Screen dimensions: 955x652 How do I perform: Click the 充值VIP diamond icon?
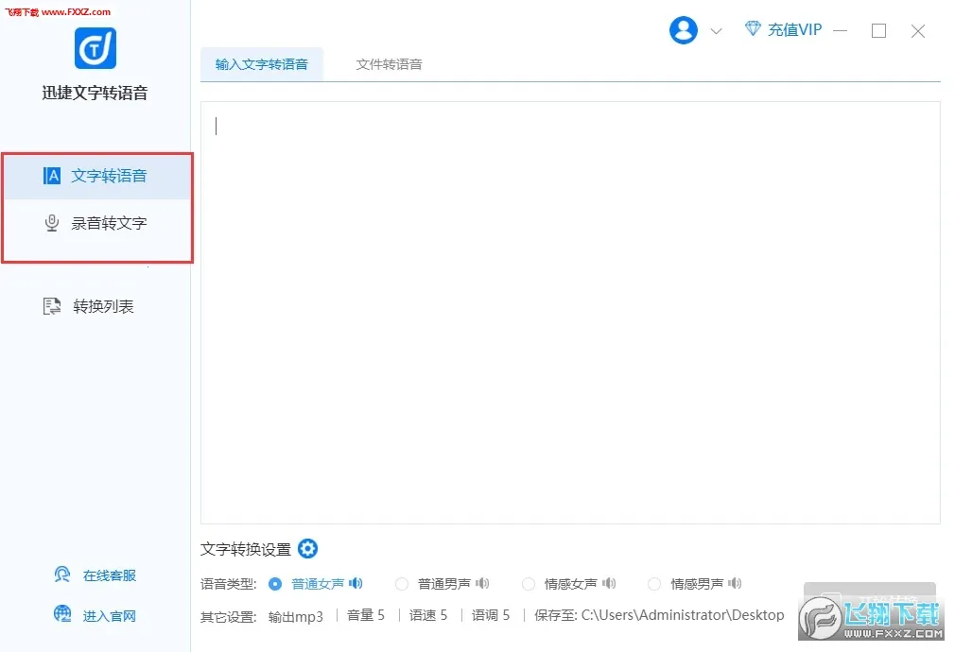(x=753, y=29)
